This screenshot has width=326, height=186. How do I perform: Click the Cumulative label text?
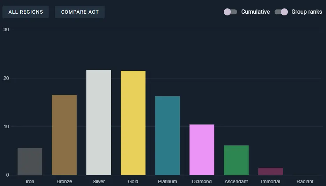255,12
